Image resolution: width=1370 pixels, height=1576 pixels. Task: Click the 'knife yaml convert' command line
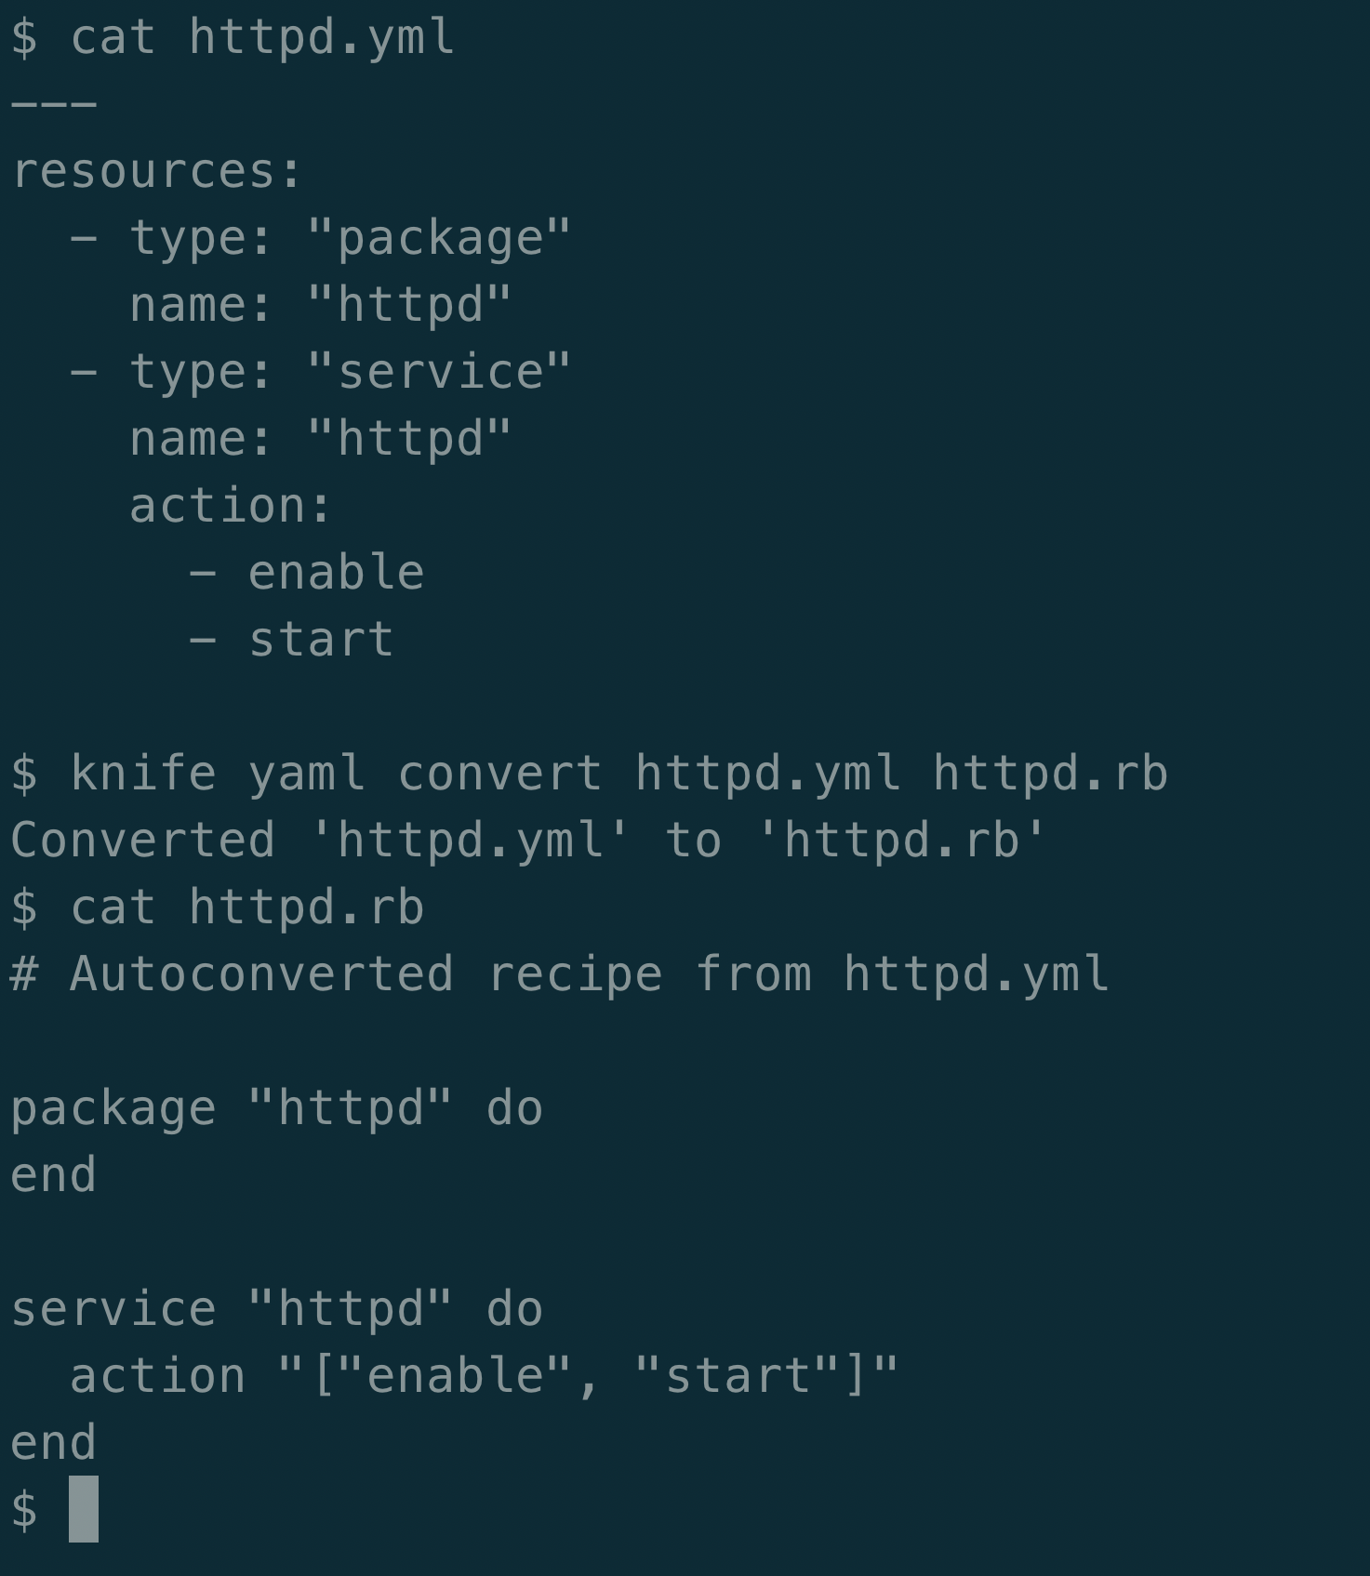pyautogui.click(x=589, y=774)
